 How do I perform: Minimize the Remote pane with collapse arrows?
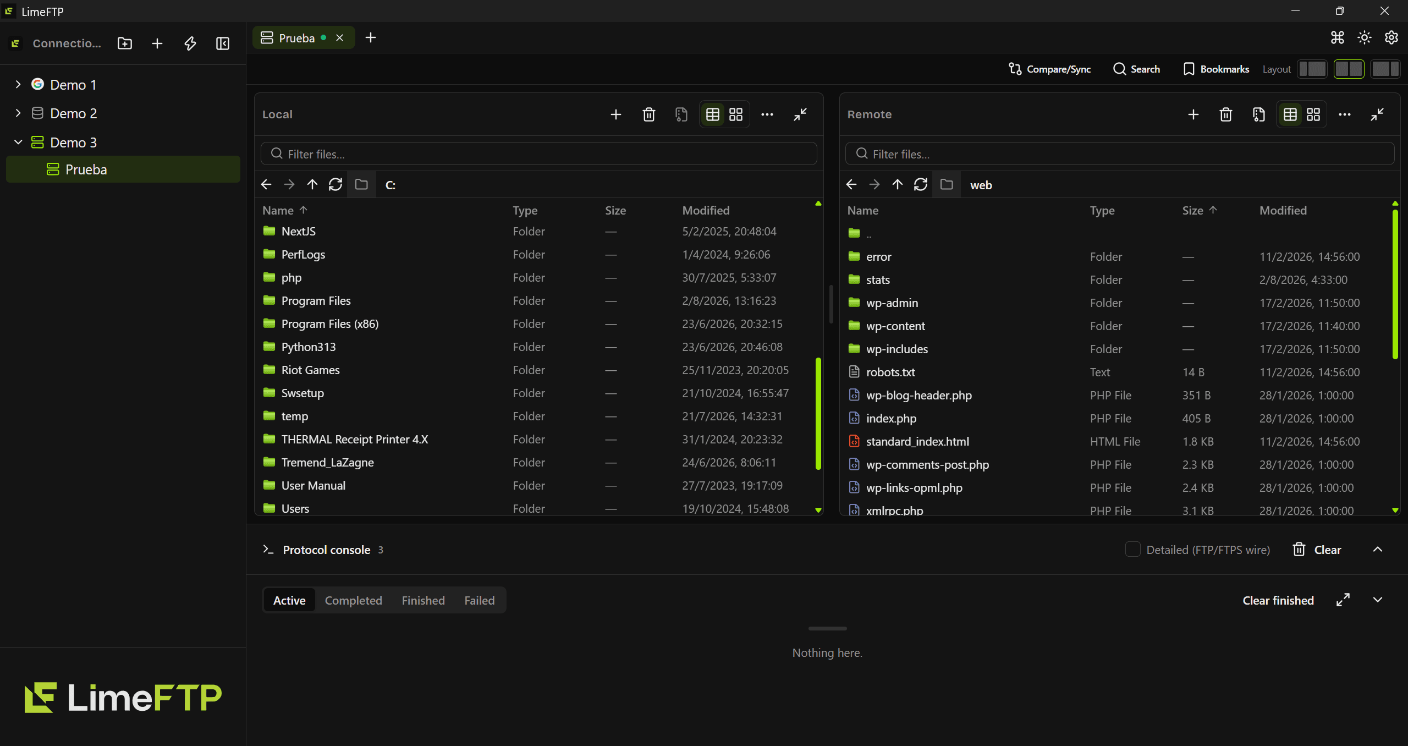click(1377, 114)
